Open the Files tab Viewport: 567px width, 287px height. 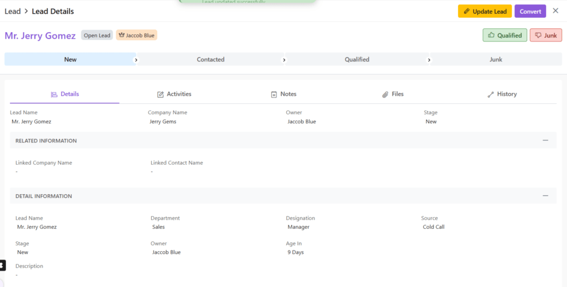pos(397,94)
